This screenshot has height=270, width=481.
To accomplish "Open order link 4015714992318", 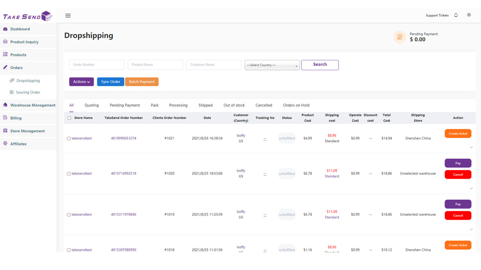I will 124,174.
